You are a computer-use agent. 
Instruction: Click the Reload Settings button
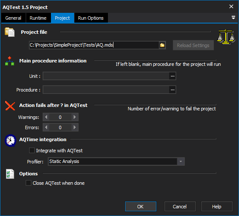pos(193,45)
